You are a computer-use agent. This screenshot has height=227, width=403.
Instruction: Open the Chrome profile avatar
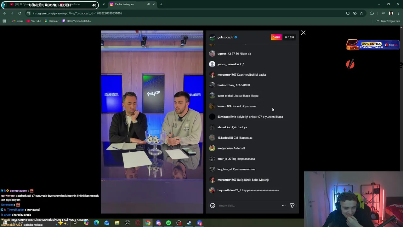pyautogui.click(x=391, y=13)
